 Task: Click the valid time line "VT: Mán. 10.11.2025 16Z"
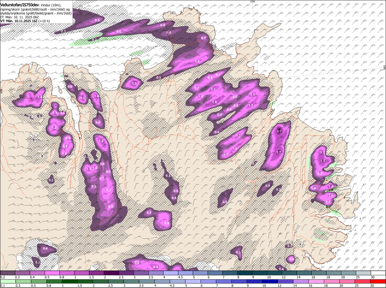(19, 21)
